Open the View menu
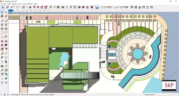Screen dimensions: 179x96 pos(9,4)
